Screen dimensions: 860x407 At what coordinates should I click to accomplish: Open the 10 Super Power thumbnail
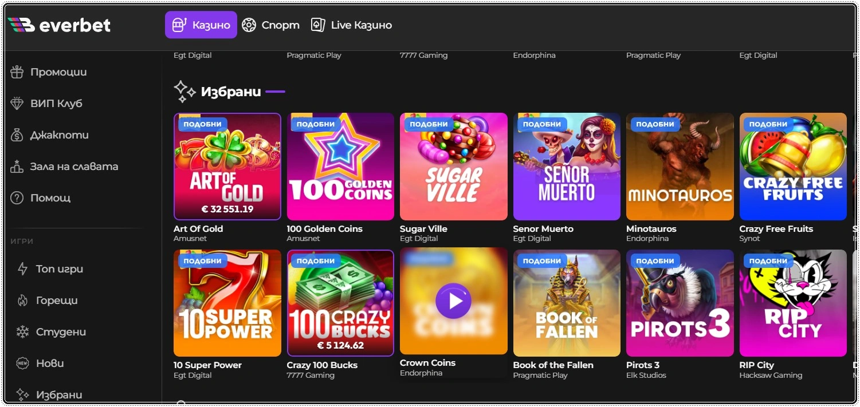(227, 303)
